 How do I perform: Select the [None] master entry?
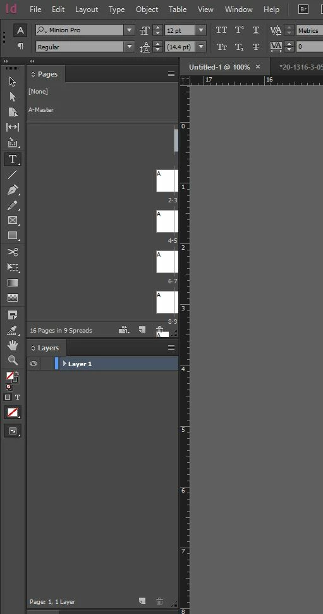coord(38,91)
